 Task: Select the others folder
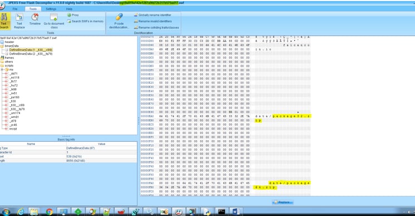[7, 62]
